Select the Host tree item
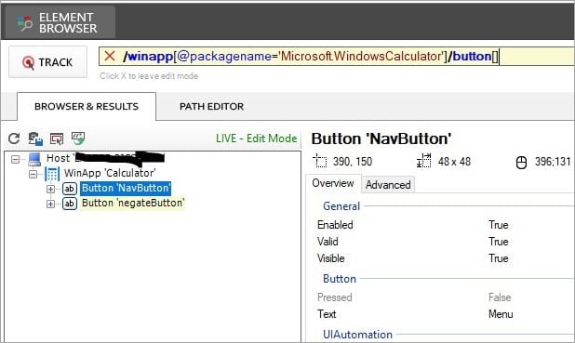The height and width of the screenshot is (343, 575). 105,158
